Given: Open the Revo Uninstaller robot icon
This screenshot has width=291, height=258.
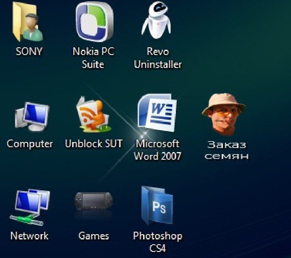Looking at the screenshot, I should point(156,20).
